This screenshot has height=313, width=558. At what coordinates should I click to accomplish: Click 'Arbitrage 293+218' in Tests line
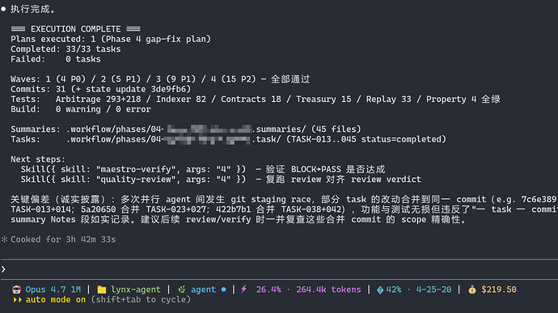click(x=98, y=99)
